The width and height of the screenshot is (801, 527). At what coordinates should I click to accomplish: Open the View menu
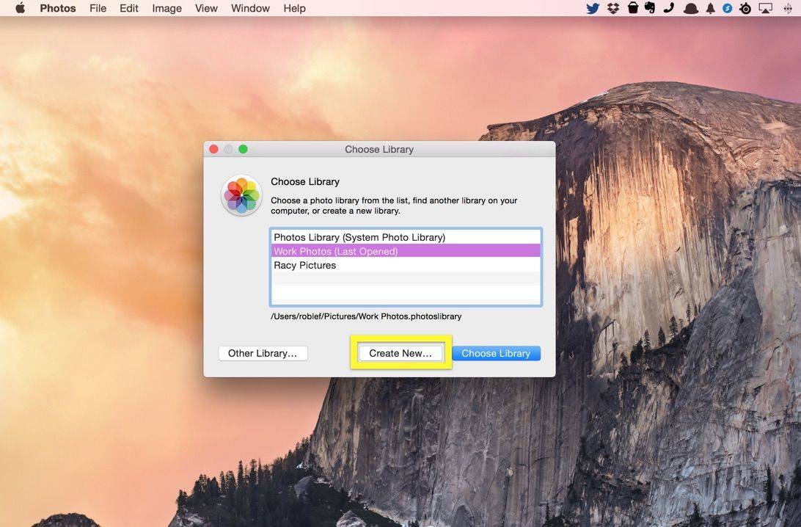point(206,8)
